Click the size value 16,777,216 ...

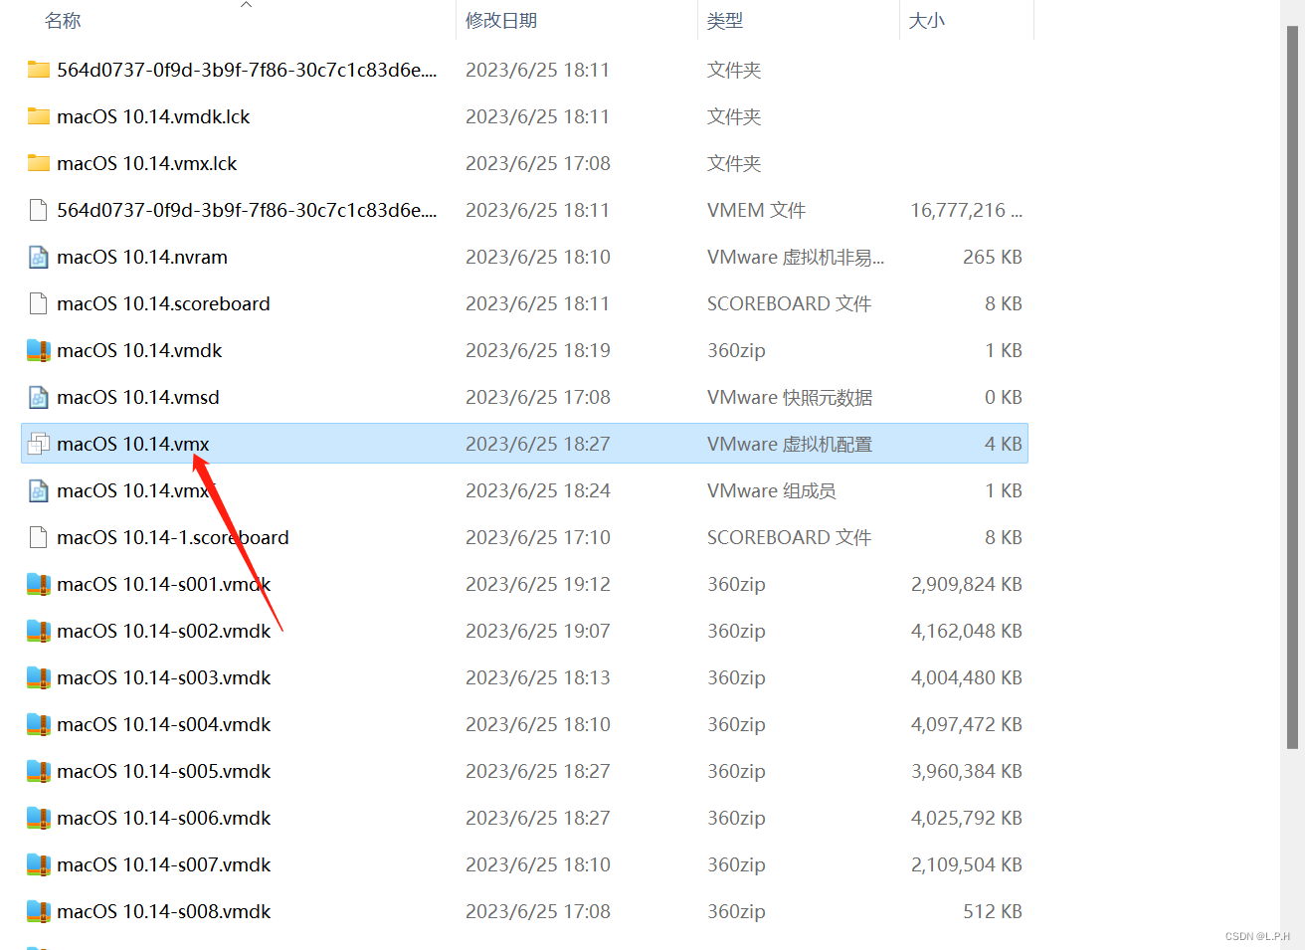coord(966,210)
